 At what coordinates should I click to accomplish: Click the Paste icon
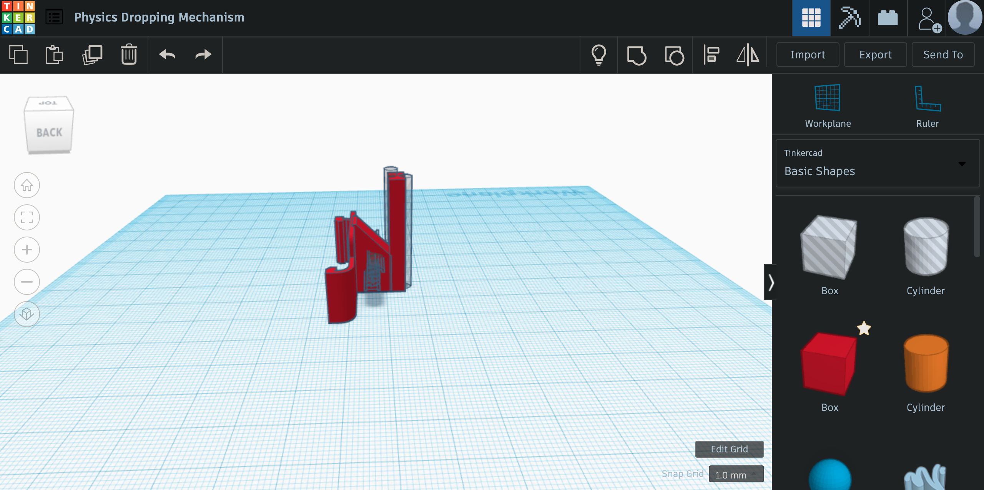click(x=54, y=55)
